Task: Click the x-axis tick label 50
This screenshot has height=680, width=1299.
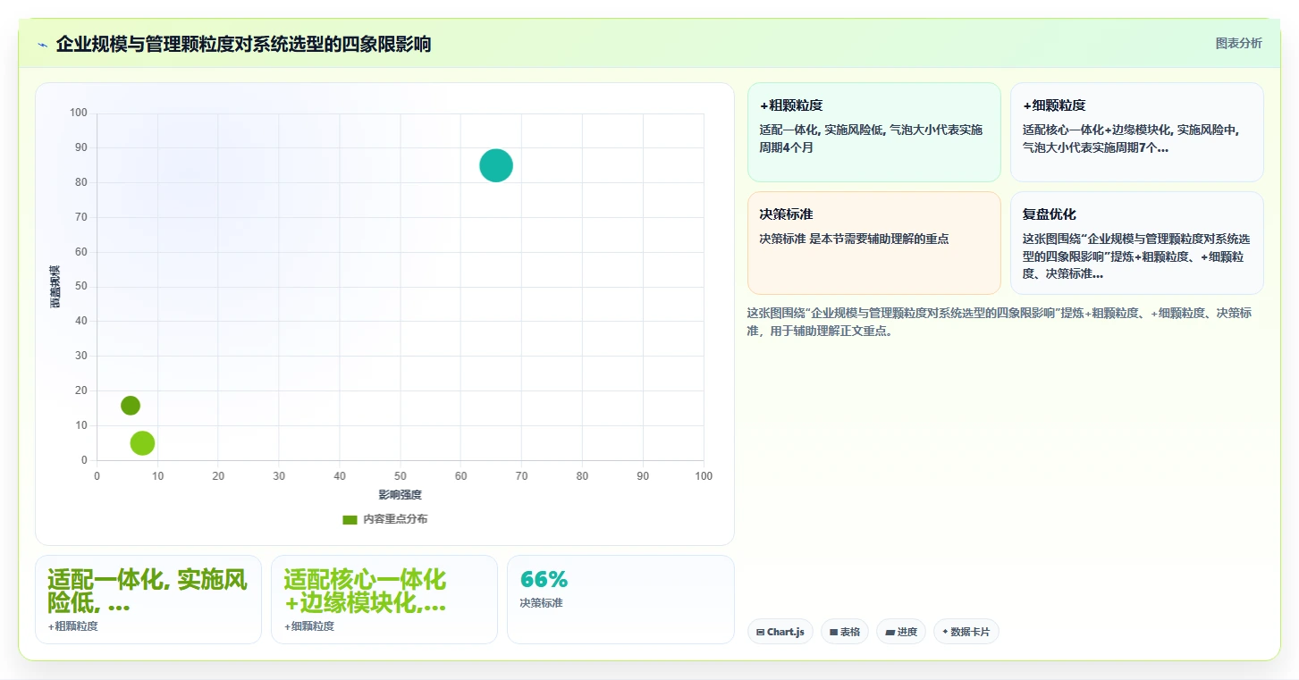Action: pos(400,476)
